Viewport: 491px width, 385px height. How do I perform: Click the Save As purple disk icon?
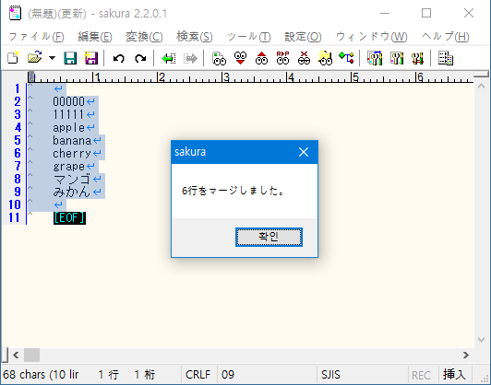click(x=91, y=58)
